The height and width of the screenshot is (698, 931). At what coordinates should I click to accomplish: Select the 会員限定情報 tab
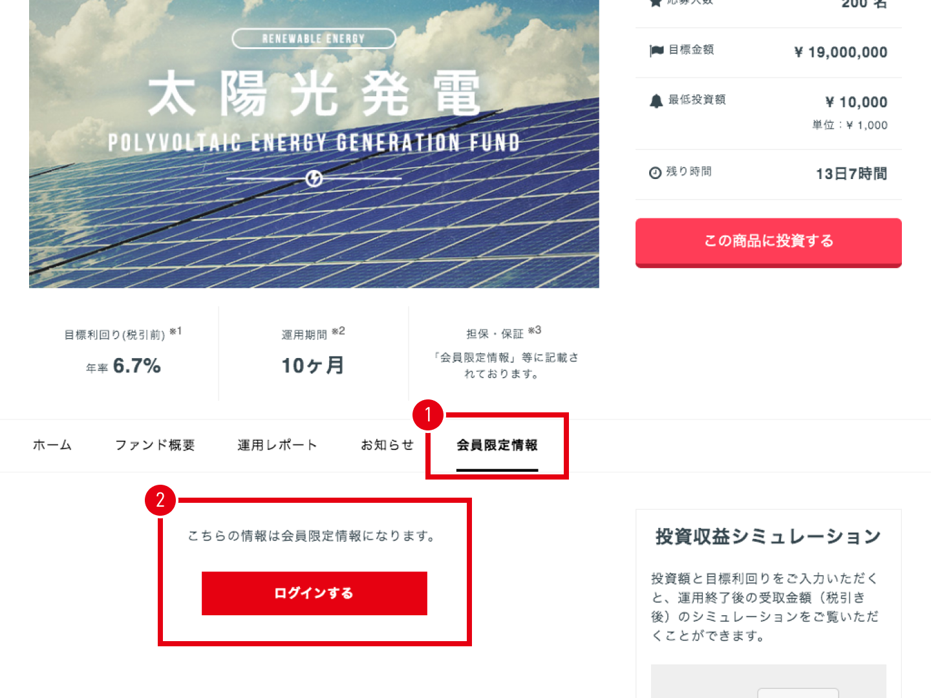click(497, 445)
